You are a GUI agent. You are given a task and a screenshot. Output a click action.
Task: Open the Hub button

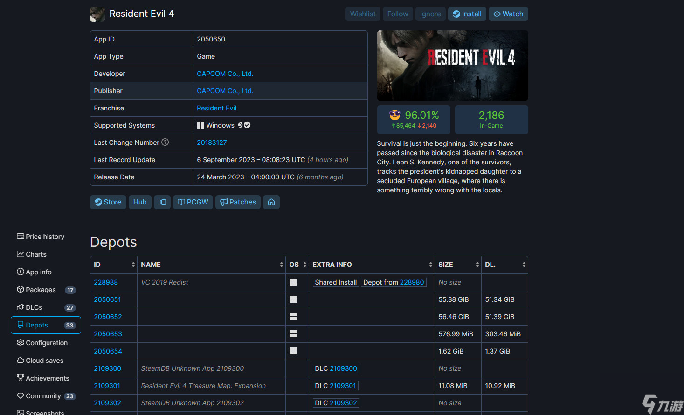(x=140, y=202)
